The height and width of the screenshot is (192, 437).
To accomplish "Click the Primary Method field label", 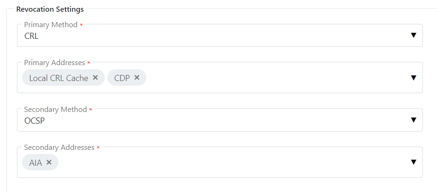I will (x=50, y=25).
